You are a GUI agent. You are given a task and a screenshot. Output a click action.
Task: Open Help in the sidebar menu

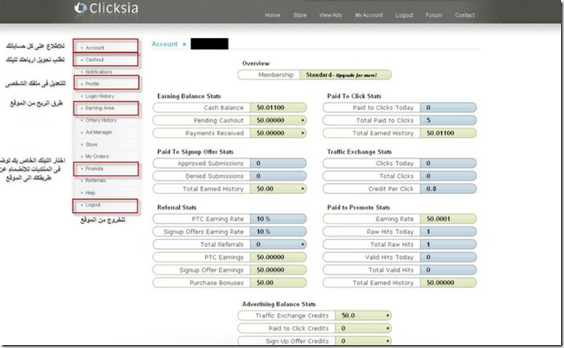(90, 193)
